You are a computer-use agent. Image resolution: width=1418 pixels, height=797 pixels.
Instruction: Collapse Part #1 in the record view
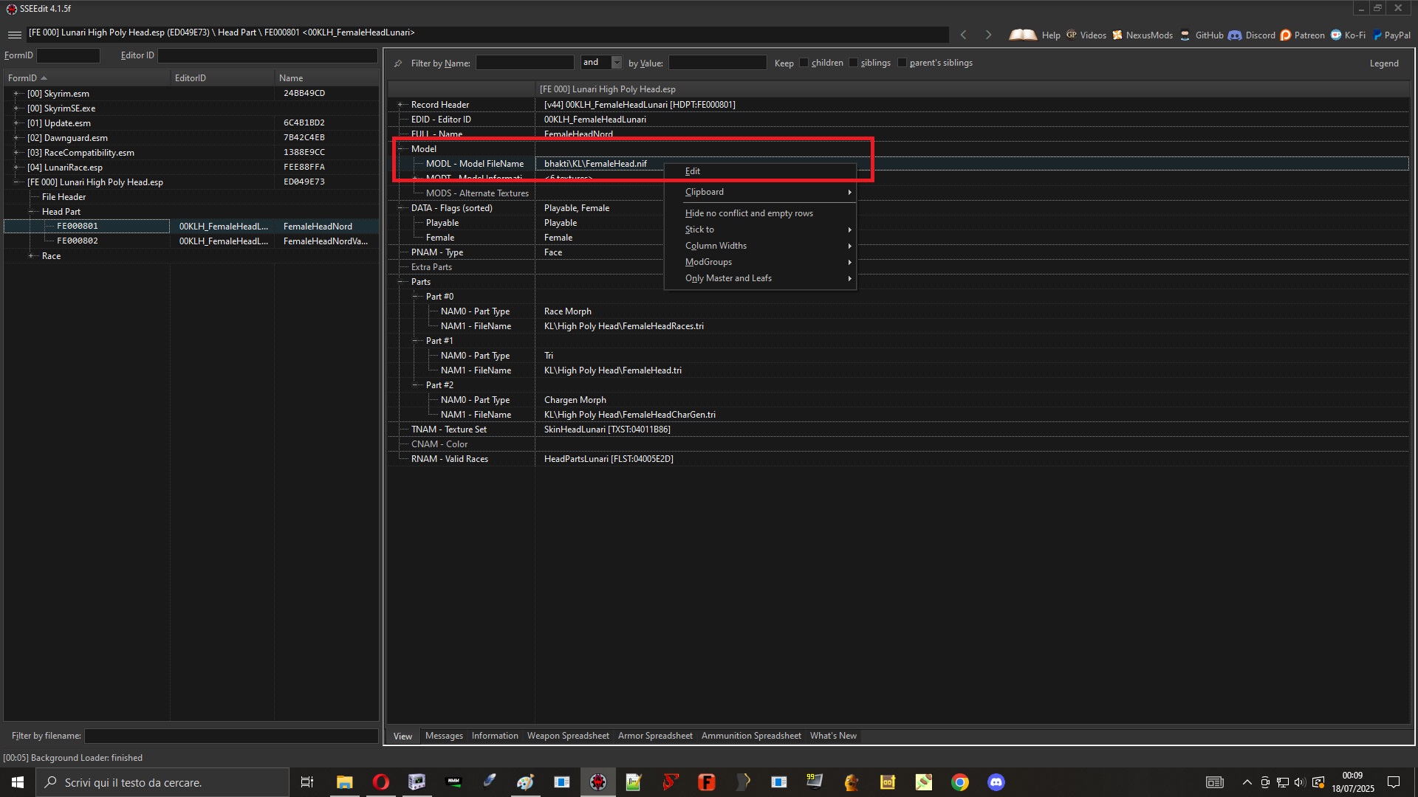click(415, 341)
